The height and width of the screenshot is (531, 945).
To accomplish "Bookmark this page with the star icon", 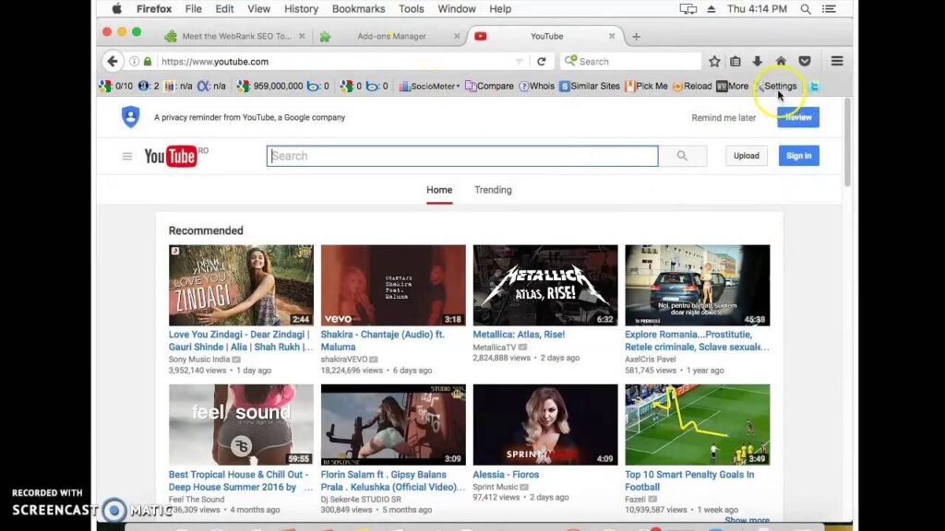I will pos(714,62).
